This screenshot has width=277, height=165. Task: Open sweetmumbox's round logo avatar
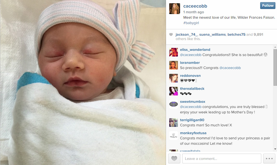pos(174,104)
